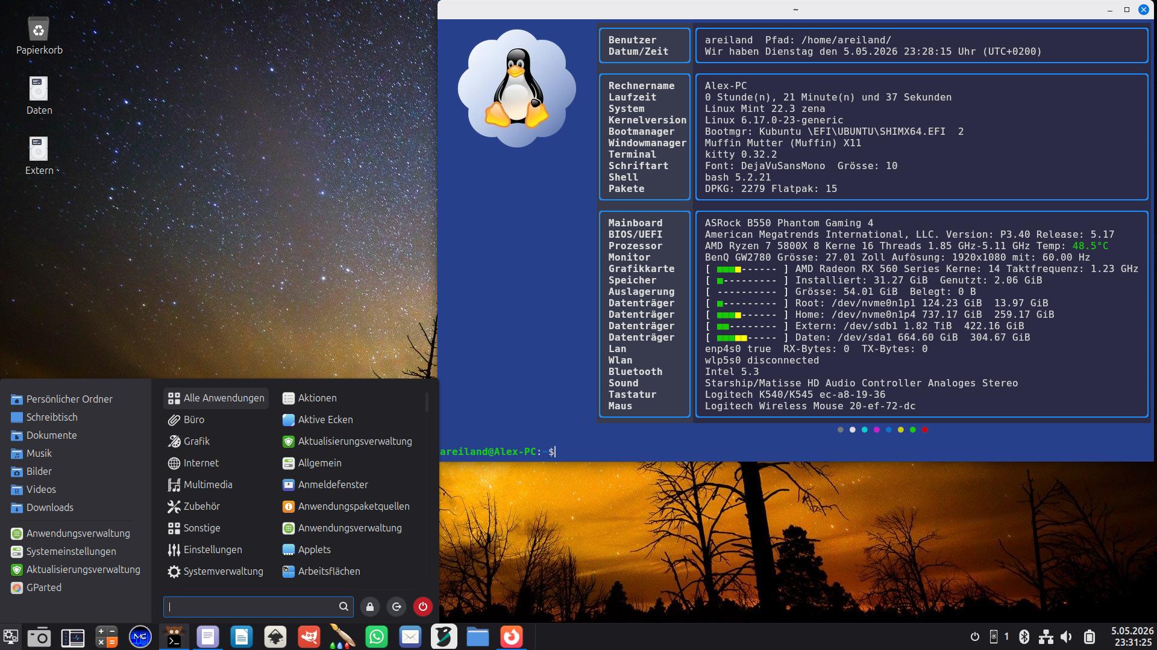Click the red shutdown button in the menu

[x=423, y=607]
